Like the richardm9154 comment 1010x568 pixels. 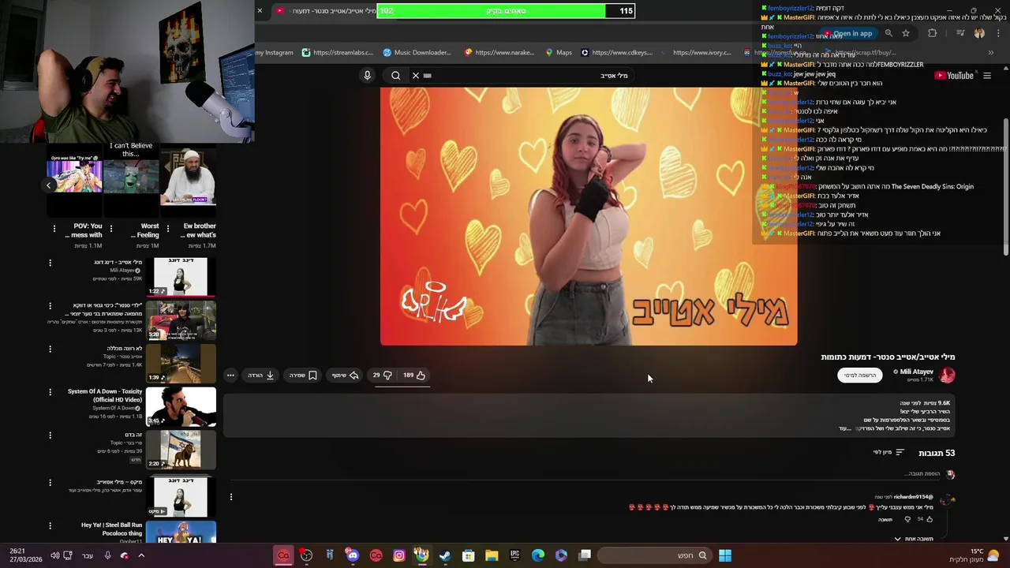pyautogui.click(x=930, y=519)
